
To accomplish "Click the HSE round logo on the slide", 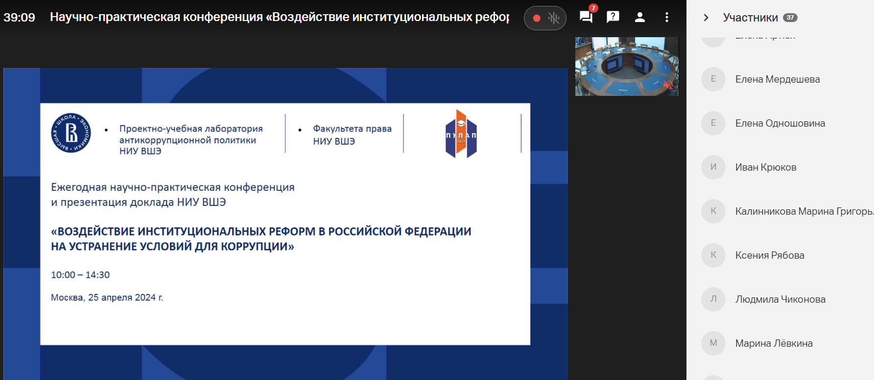I will coord(71,133).
